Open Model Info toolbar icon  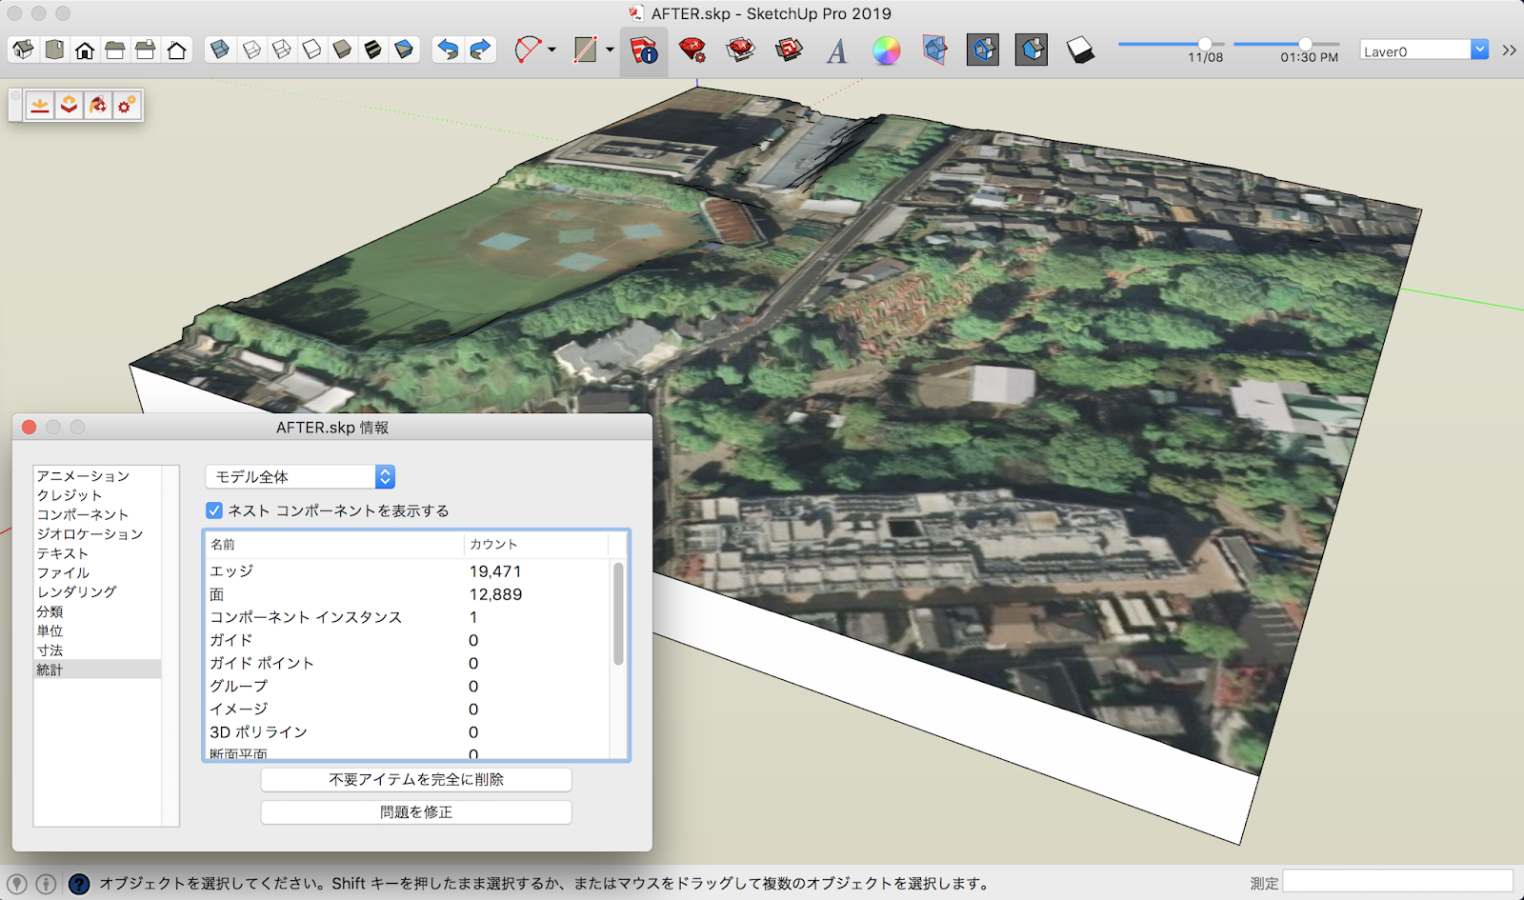tap(644, 50)
